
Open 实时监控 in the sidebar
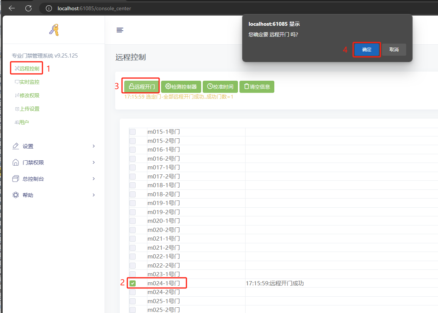[x=27, y=82]
